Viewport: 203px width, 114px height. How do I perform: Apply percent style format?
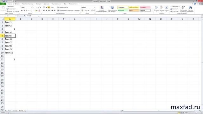point(86,10)
